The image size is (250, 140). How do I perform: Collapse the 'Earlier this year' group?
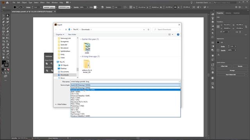click(81, 39)
